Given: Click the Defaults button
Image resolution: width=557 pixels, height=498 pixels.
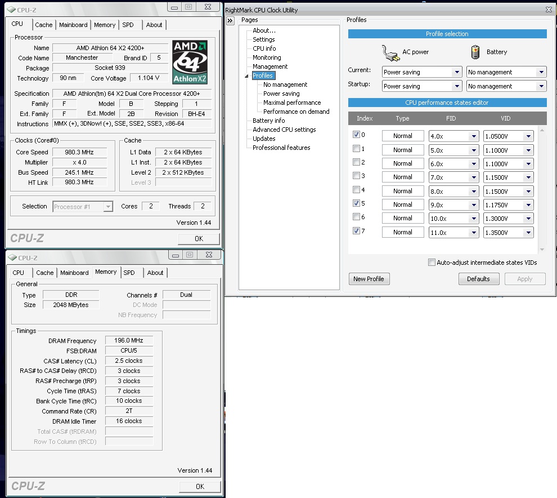Looking at the screenshot, I should (478, 279).
